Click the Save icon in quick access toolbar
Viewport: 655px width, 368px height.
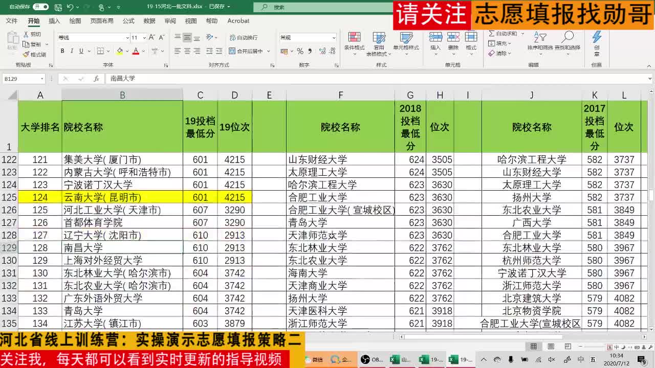[x=57, y=7]
